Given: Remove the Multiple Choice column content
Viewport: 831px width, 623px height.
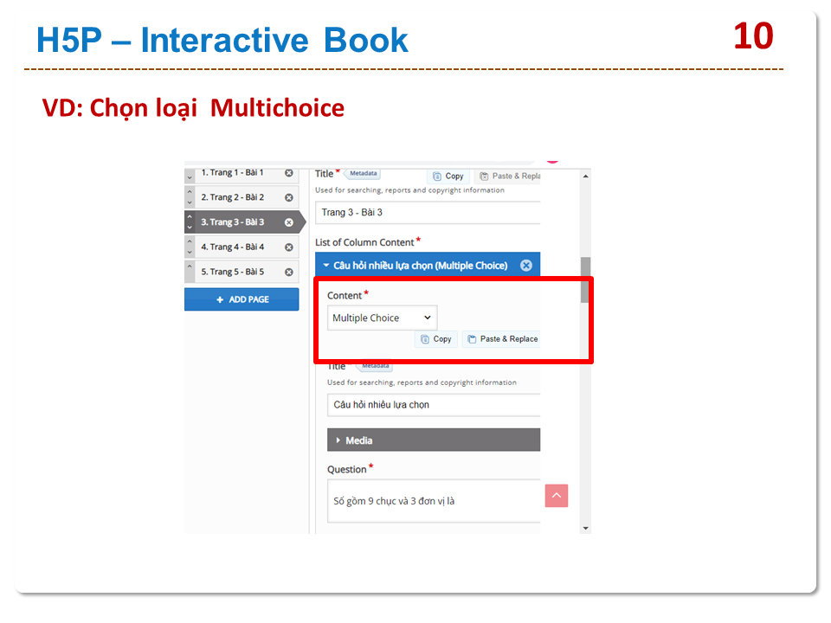Looking at the screenshot, I should 525,266.
